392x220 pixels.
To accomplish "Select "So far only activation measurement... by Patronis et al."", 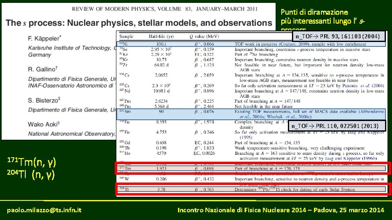I will [x=309, y=86].
